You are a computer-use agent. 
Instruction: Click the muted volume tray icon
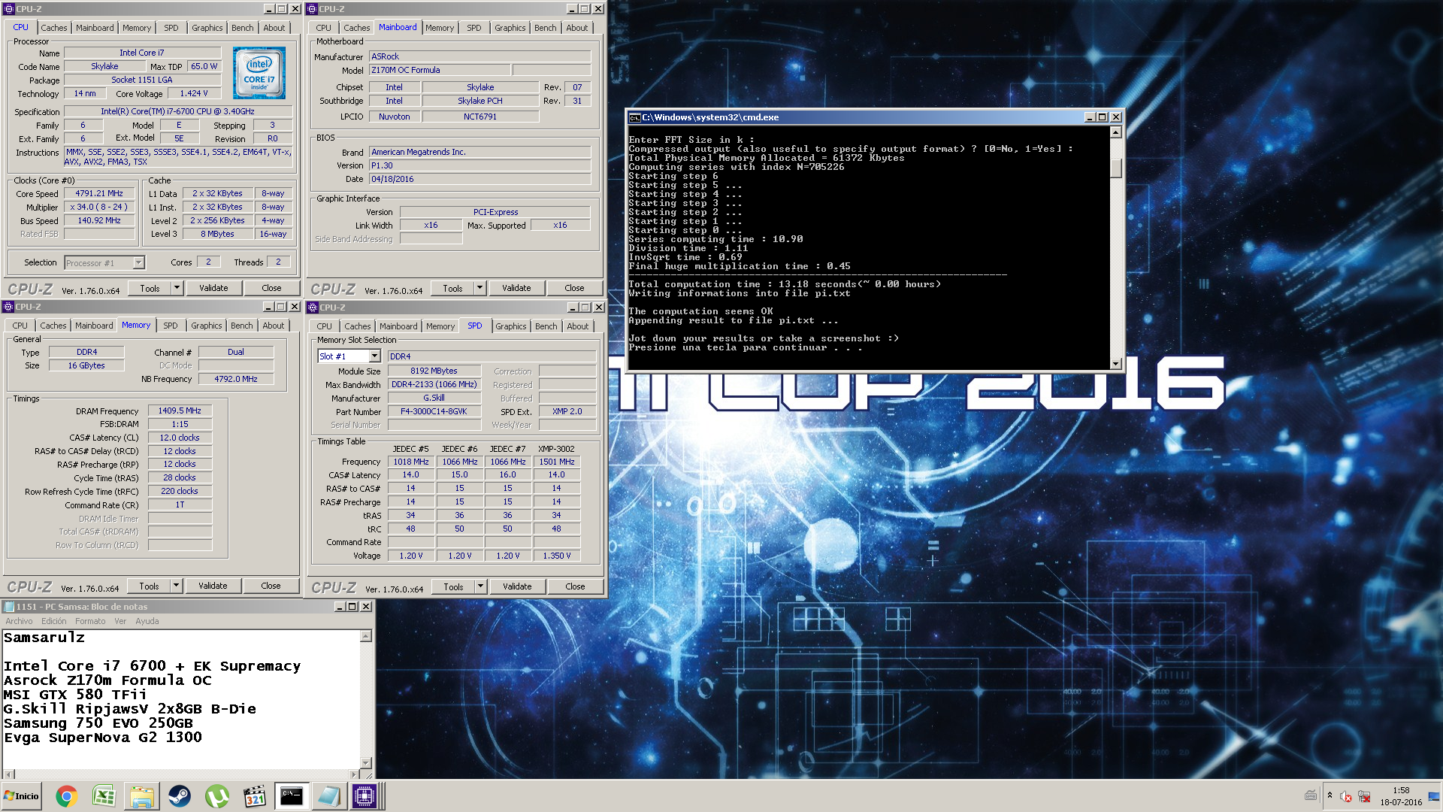click(x=1346, y=797)
